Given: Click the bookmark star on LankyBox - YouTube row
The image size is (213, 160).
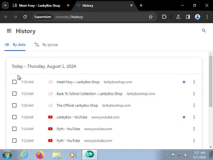Looking at the screenshot, I should pyautogui.click(x=184, y=117).
